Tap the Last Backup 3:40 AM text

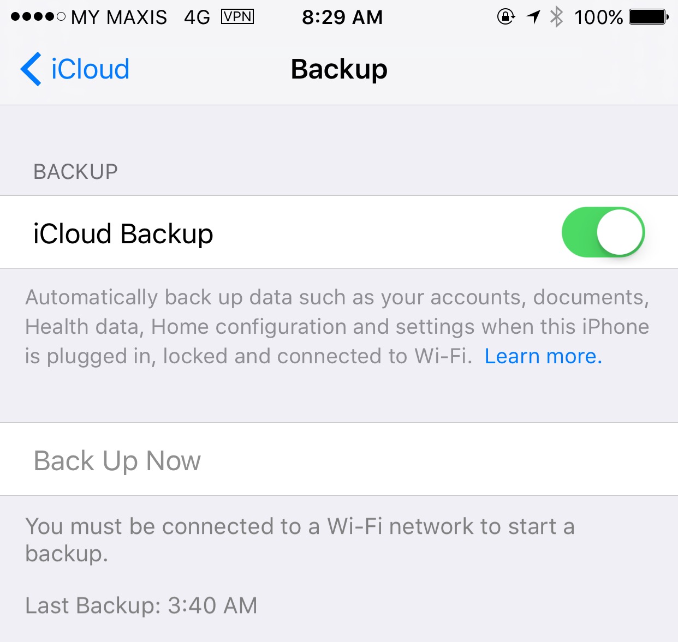click(x=141, y=605)
